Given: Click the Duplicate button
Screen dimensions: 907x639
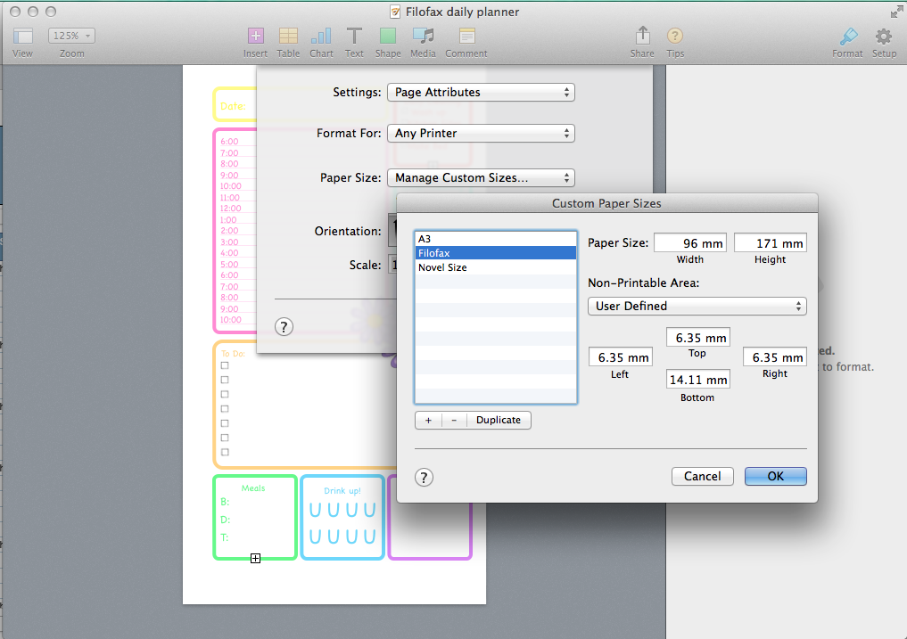Looking at the screenshot, I should pos(499,421).
